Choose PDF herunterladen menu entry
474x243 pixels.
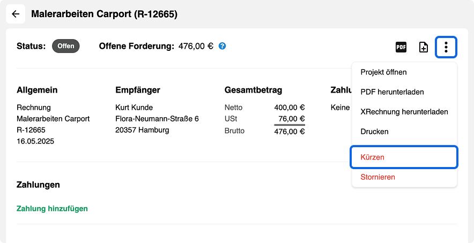[x=392, y=92]
